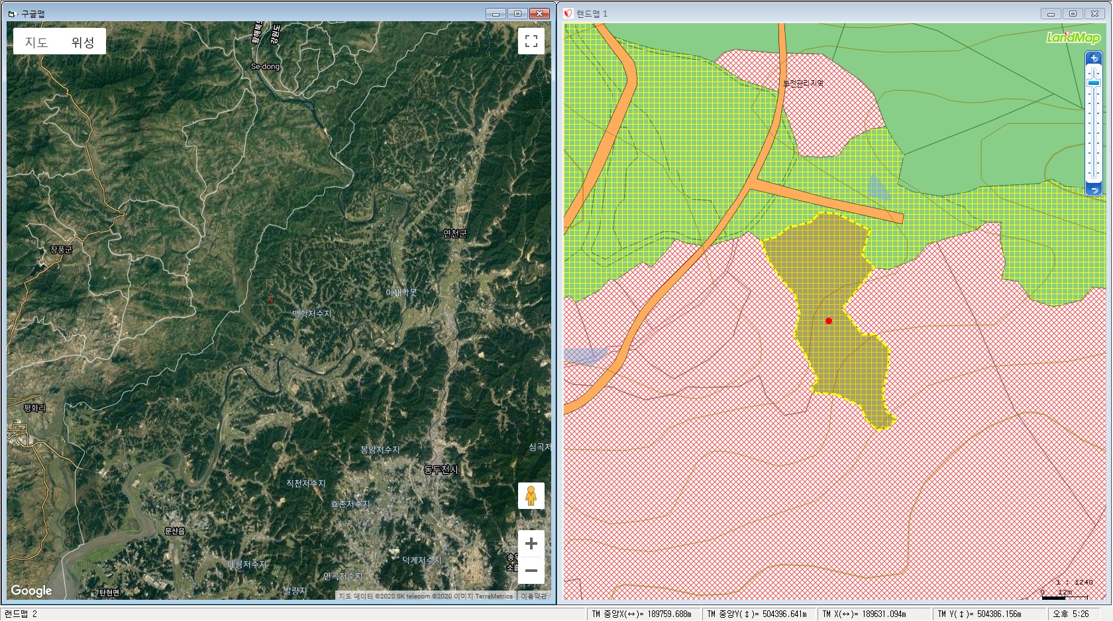Click the 문산읍 map label
Image resolution: width=1113 pixels, height=621 pixels.
[175, 531]
